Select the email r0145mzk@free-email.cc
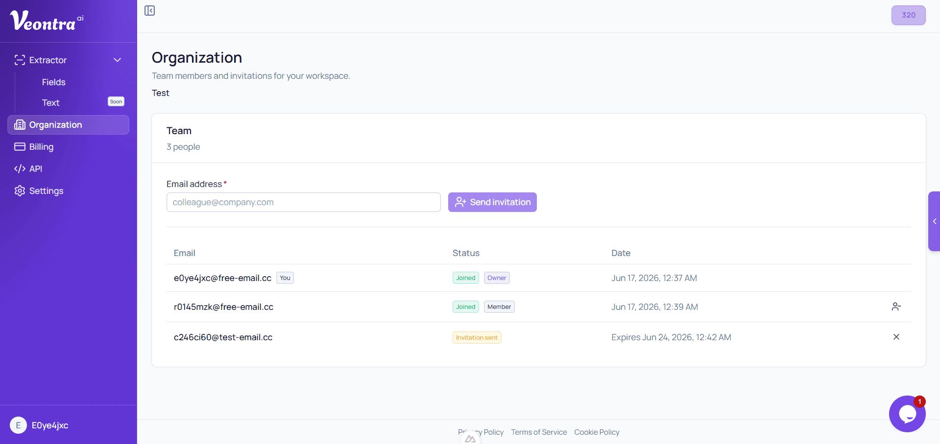 point(223,307)
